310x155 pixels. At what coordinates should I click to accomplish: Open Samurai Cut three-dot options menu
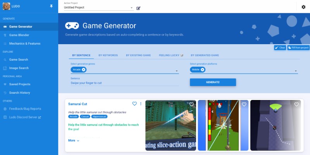coord(141,103)
